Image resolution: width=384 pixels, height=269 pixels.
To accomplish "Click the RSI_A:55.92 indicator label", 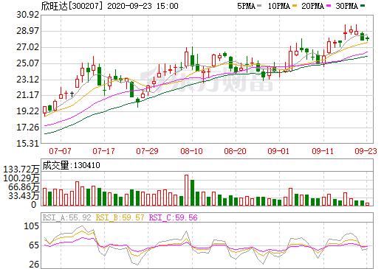I will coord(67,217).
